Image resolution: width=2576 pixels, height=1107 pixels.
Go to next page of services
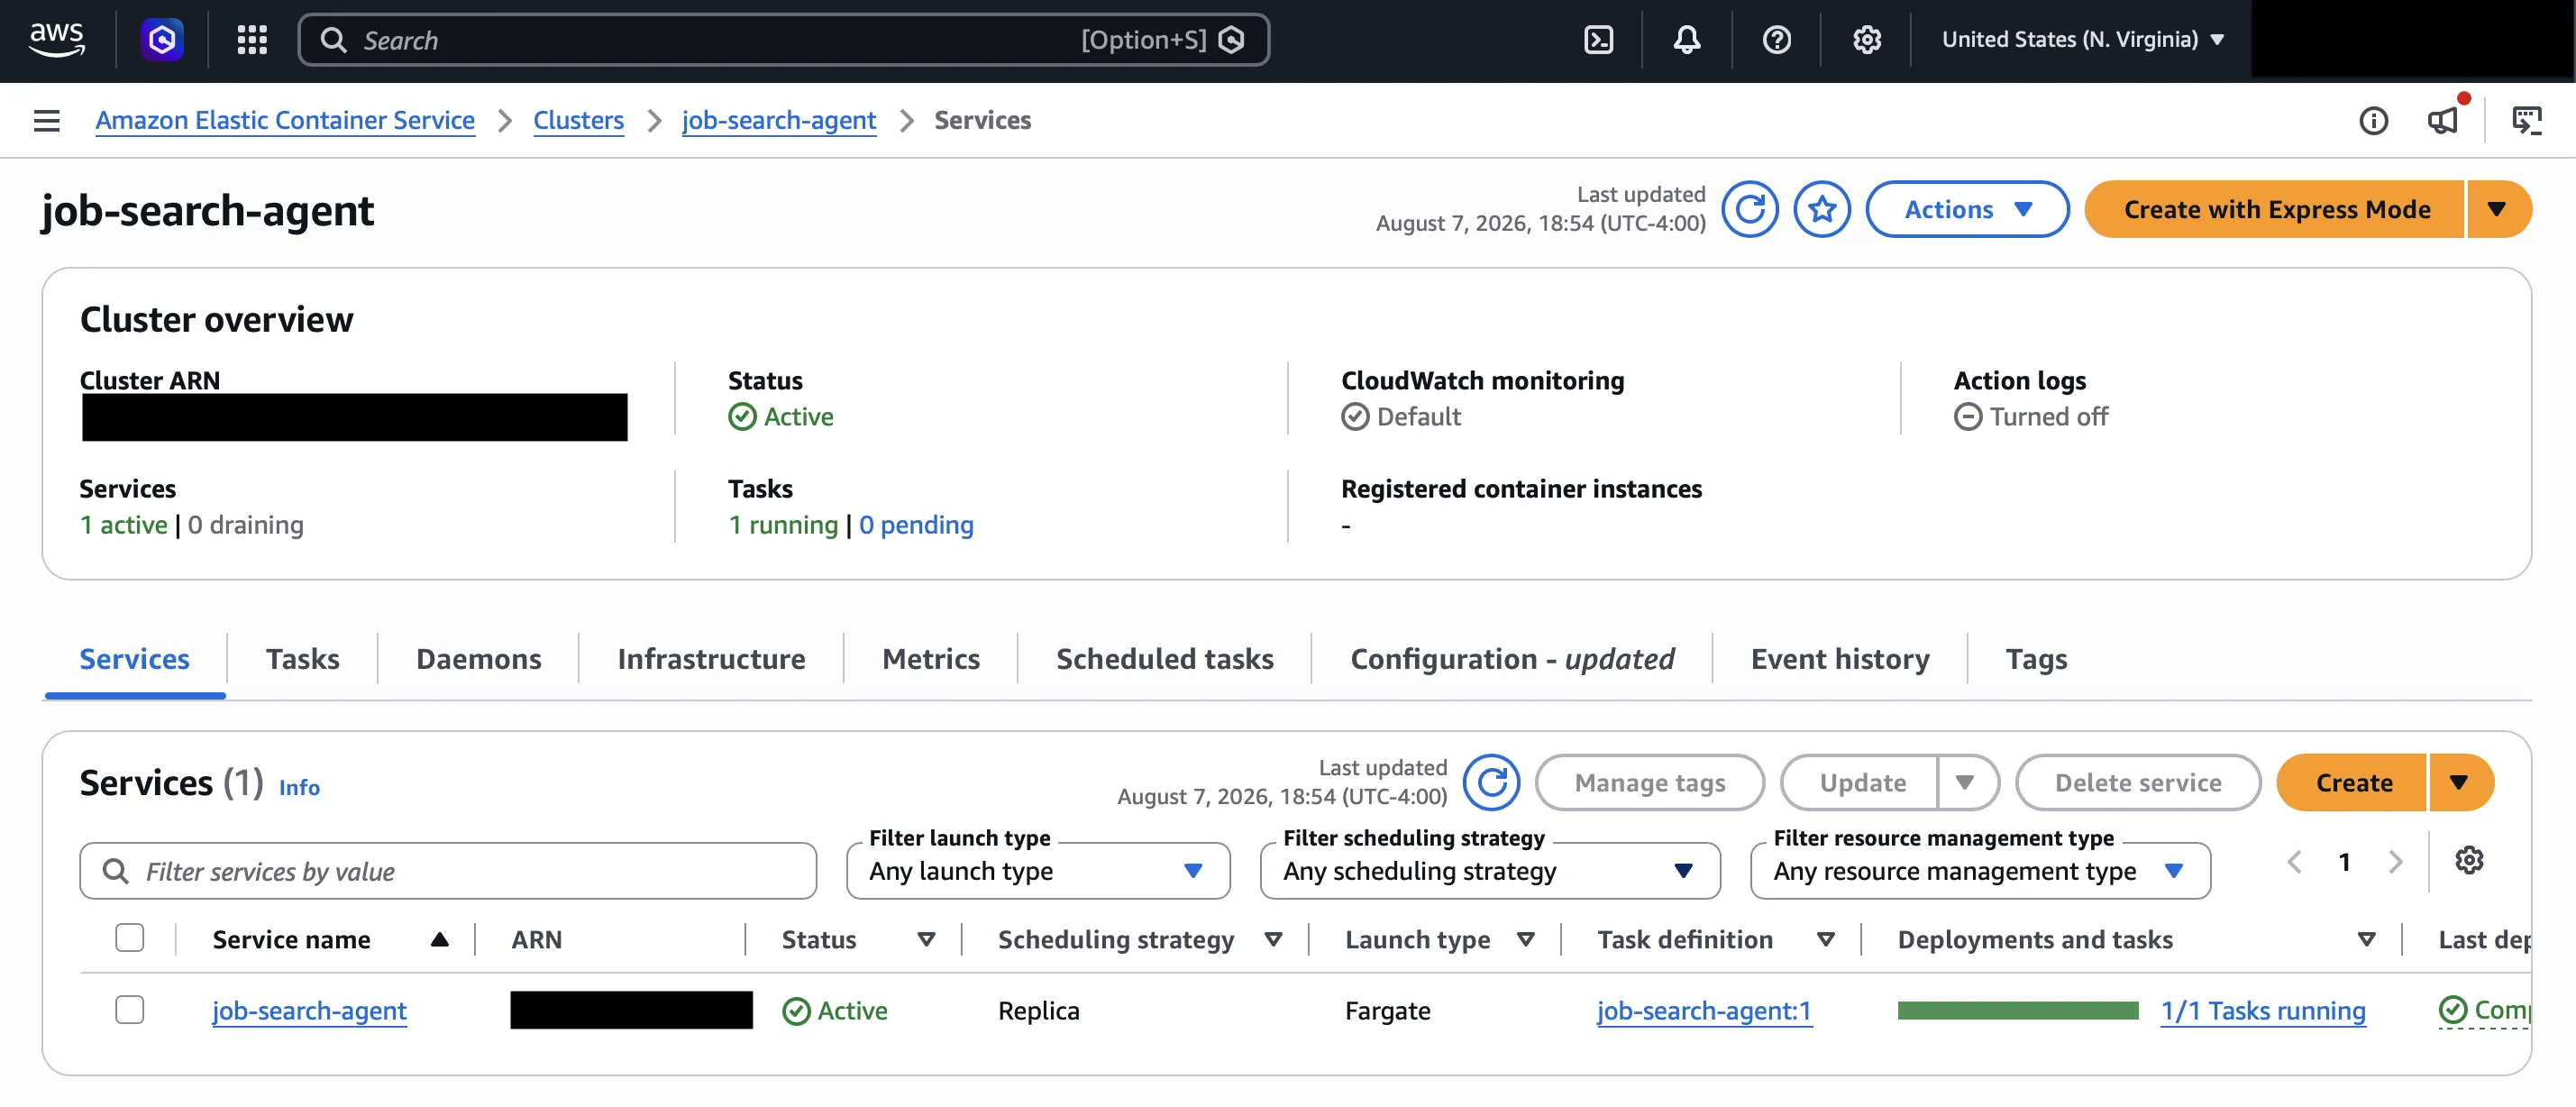(2396, 862)
